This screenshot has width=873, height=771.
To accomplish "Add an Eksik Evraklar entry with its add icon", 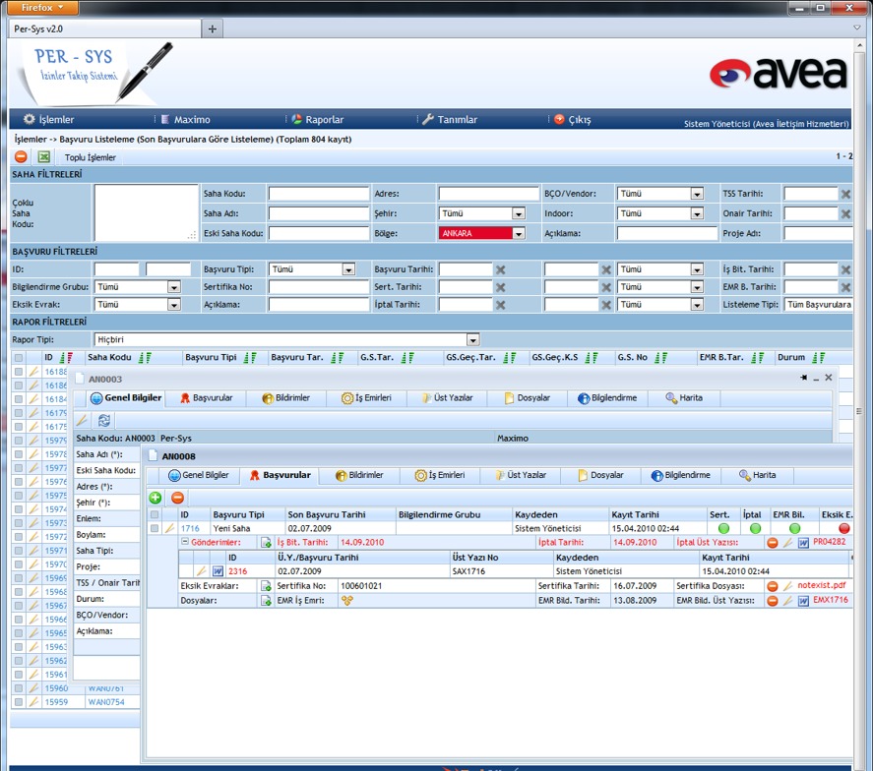I will pyautogui.click(x=266, y=586).
